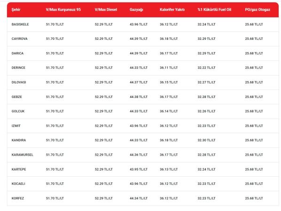Select the DARICA row label
Screen dimensions: 281x211
(17, 53)
